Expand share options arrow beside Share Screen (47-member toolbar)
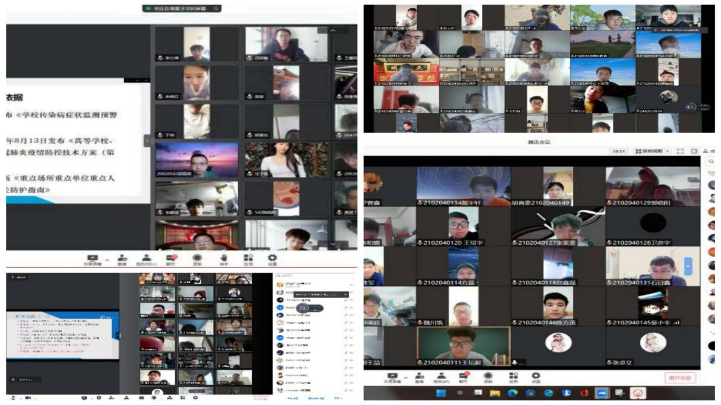The image size is (721, 405). click(x=406, y=376)
